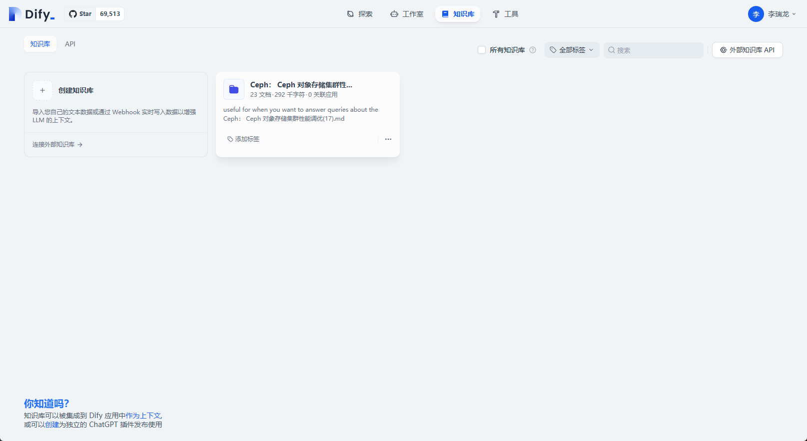Click 添加标签 on the Ceph card

(x=243, y=139)
